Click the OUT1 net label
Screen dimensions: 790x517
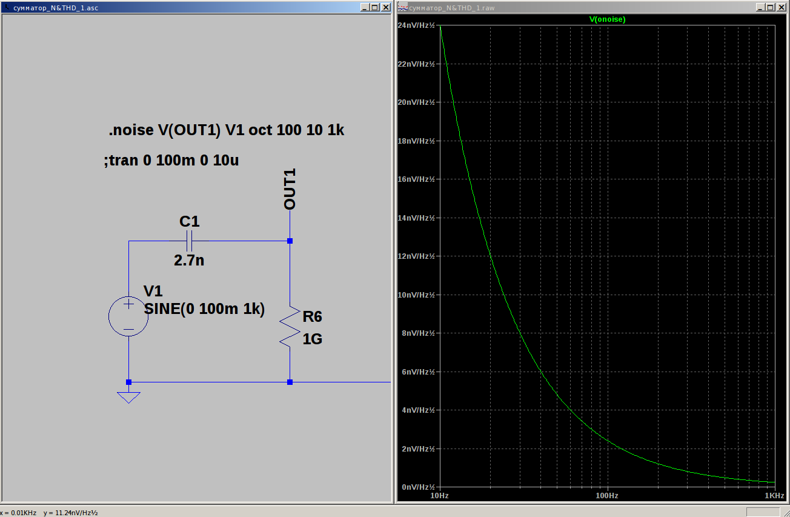pos(290,189)
